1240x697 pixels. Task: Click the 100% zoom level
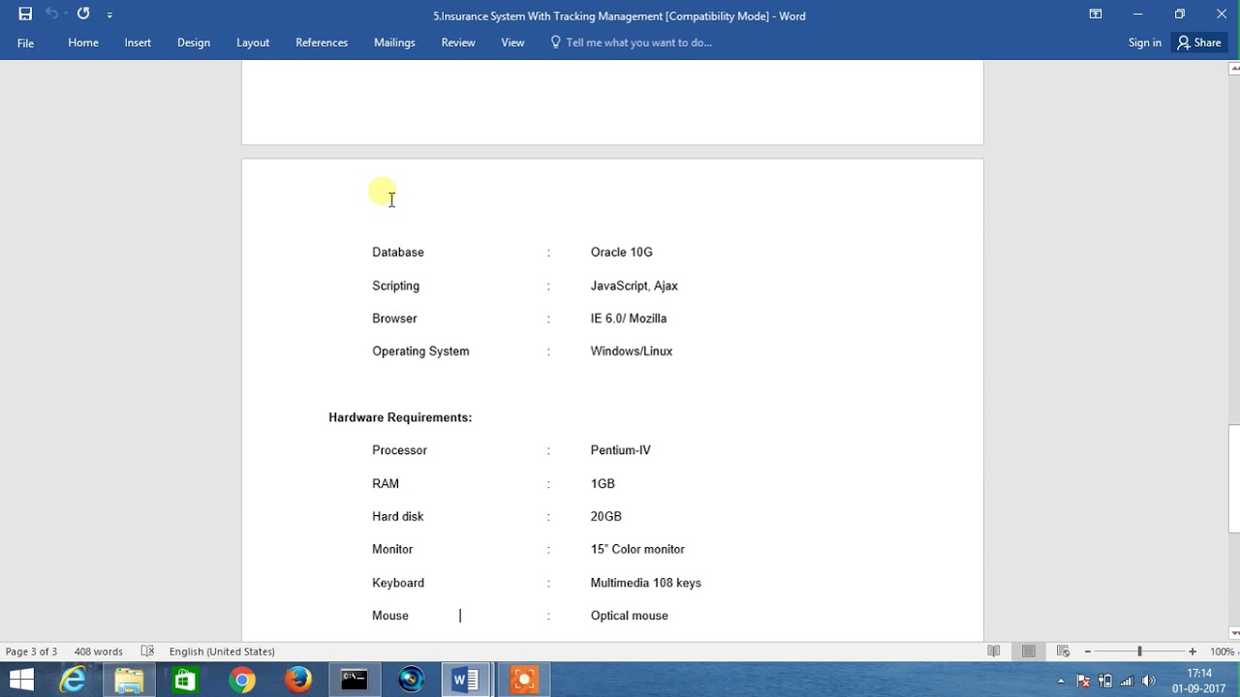(x=1222, y=652)
